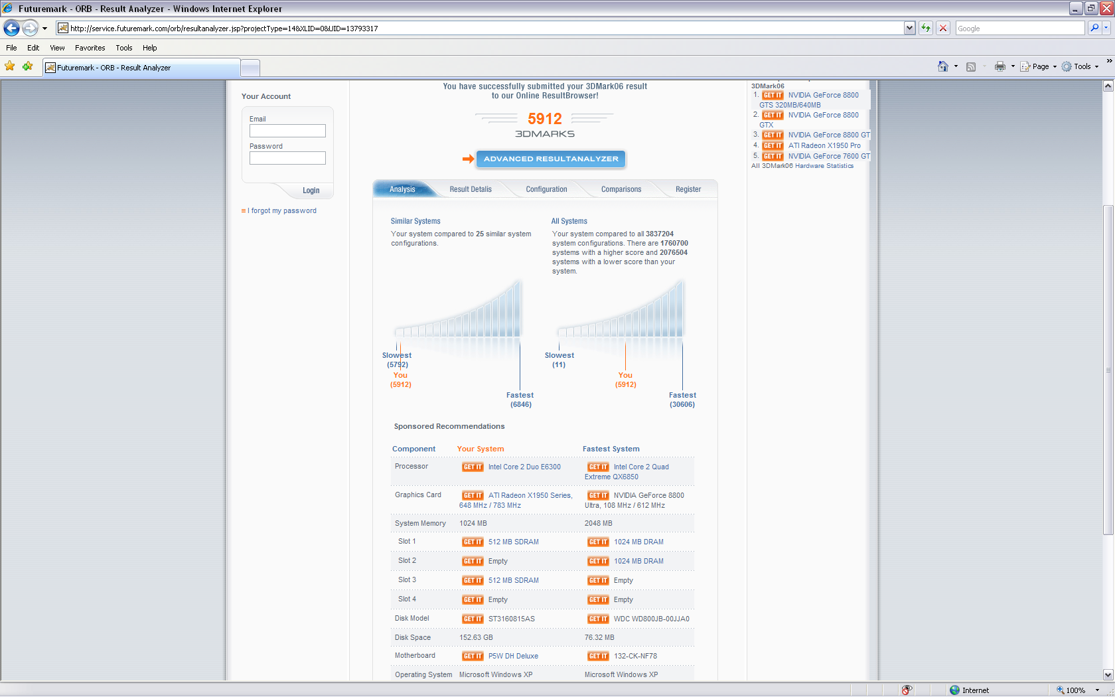Open a new blank browser tab
Viewport: 1115px width, 697px height.
pos(250,67)
